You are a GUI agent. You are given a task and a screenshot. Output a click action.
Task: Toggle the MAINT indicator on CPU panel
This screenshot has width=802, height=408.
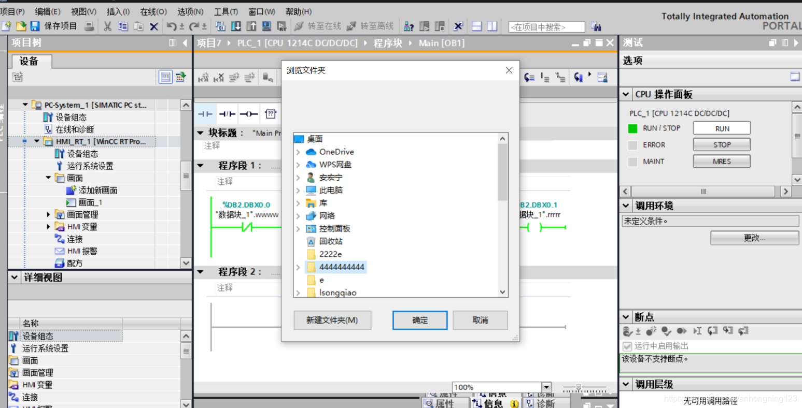click(x=633, y=161)
